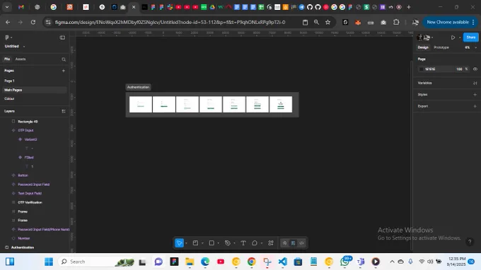Click New Chrome available button
Image resolution: width=481 pixels, height=270 pixels.
coord(451,23)
